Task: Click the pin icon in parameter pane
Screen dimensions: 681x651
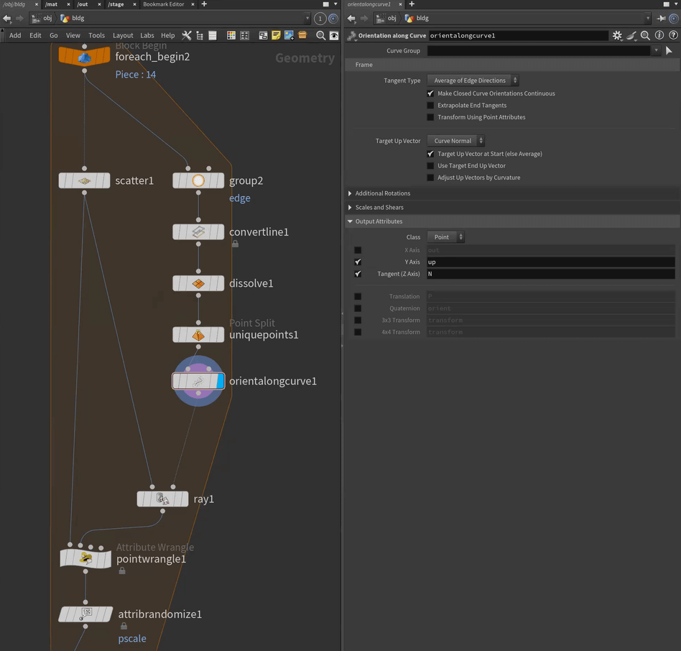Action: click(x=661, y=18)
